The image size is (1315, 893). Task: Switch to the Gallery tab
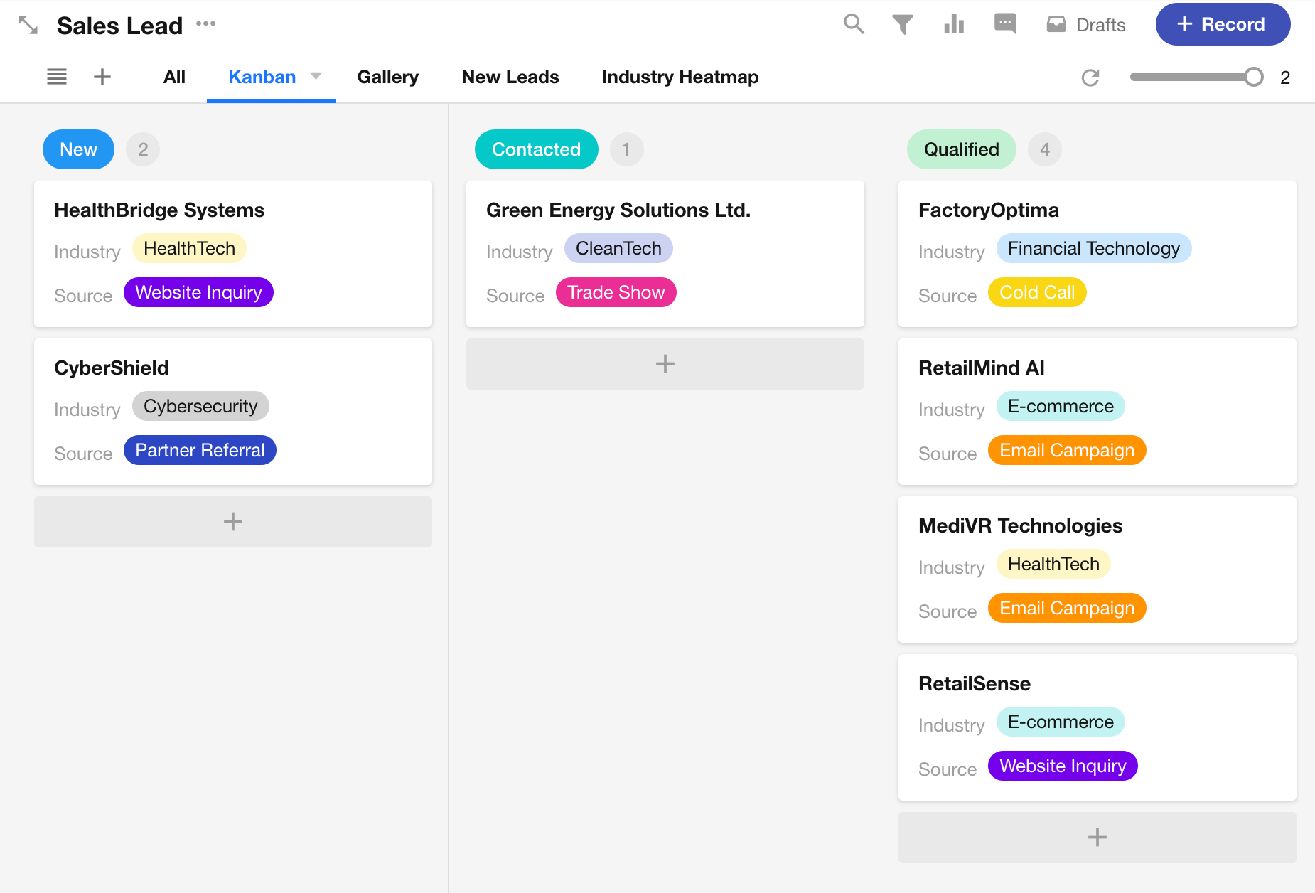[387, 77]
